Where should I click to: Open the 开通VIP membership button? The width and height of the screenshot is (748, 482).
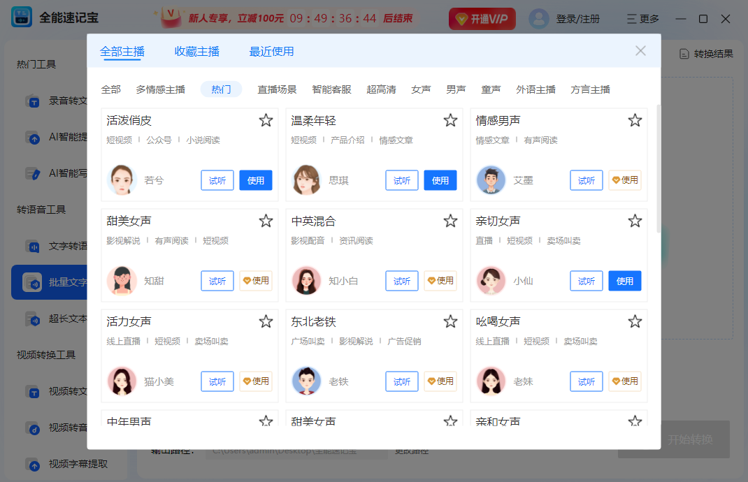(x=482, y=19)
